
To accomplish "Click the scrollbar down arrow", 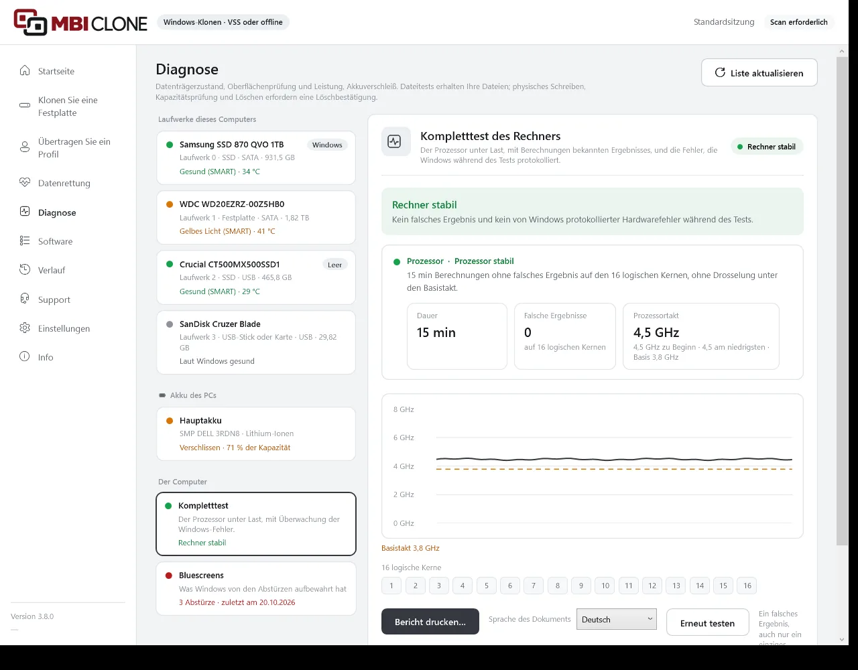I will click(x=842, y=640).
